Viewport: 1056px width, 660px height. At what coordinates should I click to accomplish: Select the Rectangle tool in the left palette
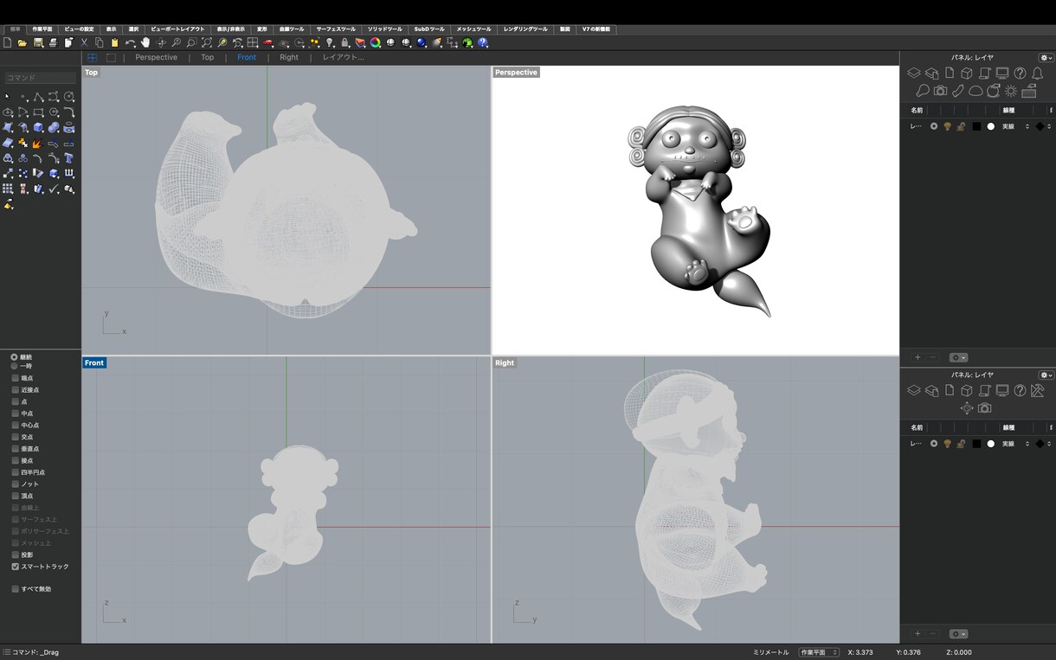38,112
